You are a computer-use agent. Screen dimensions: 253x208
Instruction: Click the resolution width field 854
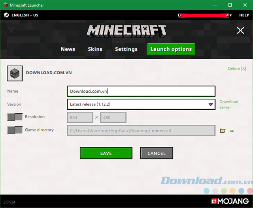pyautogui.click(x=80, y=118)
